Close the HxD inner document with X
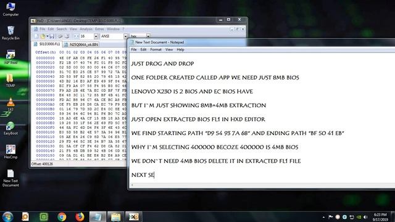Screen dimensions: 395x222 [243, 29]
